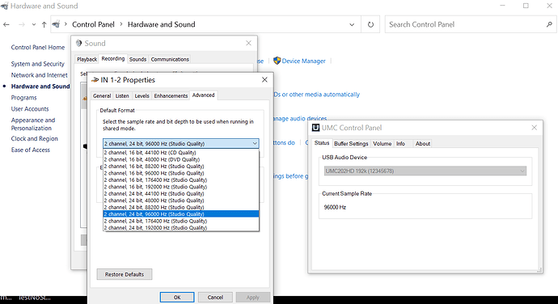Screen dimensions: 558x304
Task: Open the Volume tab in UMC panel
Action: 383,143
